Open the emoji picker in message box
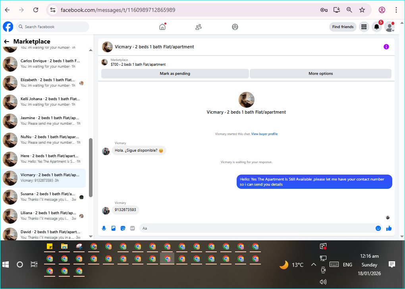 [378, 228]
